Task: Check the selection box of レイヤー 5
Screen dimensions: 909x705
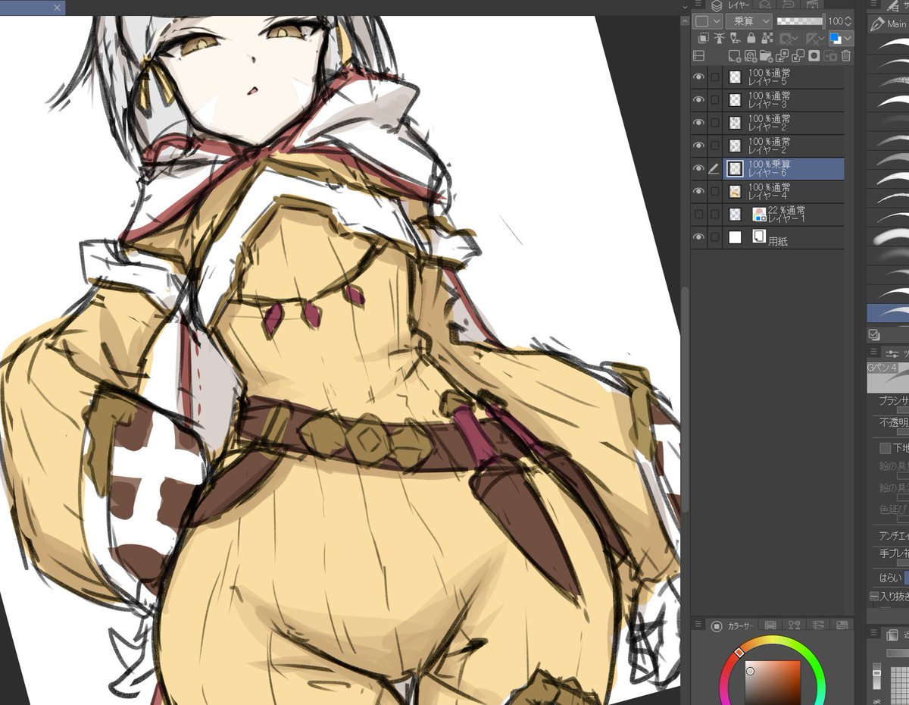Action: pos(714,77)
